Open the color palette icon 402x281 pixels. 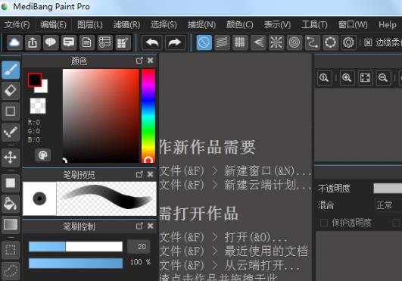(x=43, y=155)
